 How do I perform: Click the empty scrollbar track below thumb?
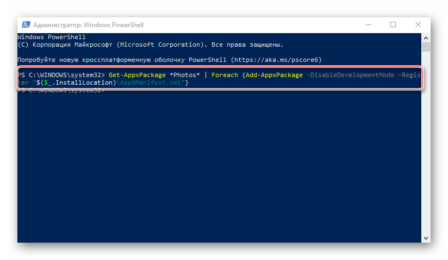coord(426,143)
